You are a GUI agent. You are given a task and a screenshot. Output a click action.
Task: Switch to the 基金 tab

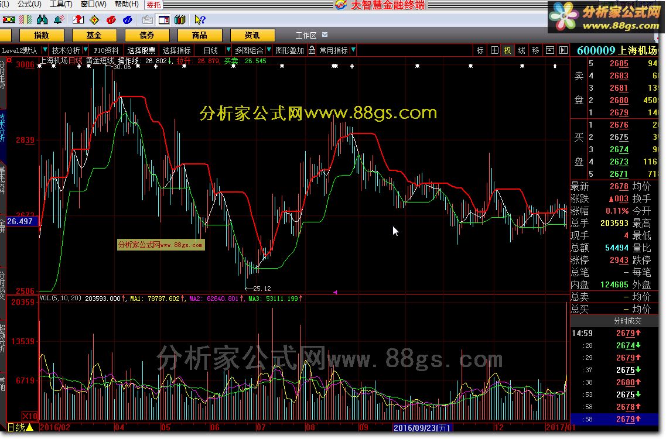[x=94, y=35]
